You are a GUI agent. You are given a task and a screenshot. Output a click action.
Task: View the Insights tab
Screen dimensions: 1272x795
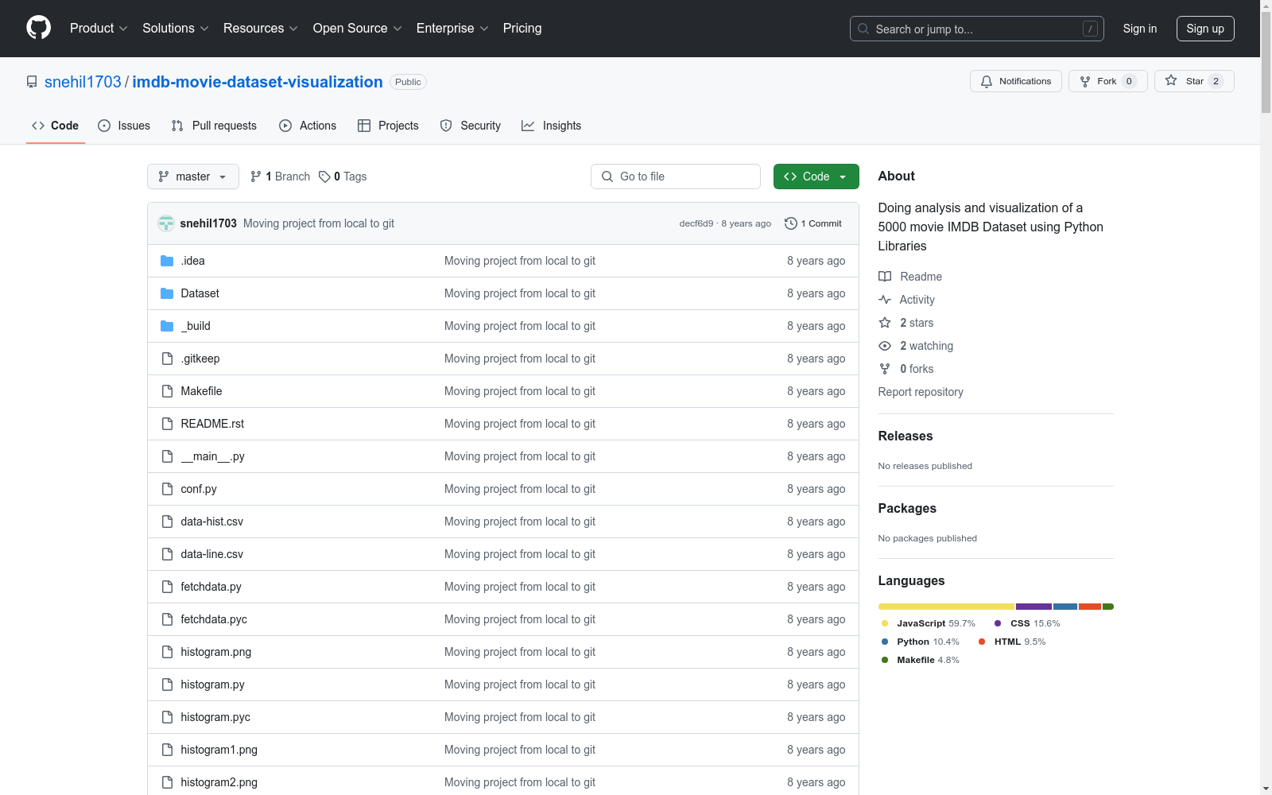(x=552, y=126)
